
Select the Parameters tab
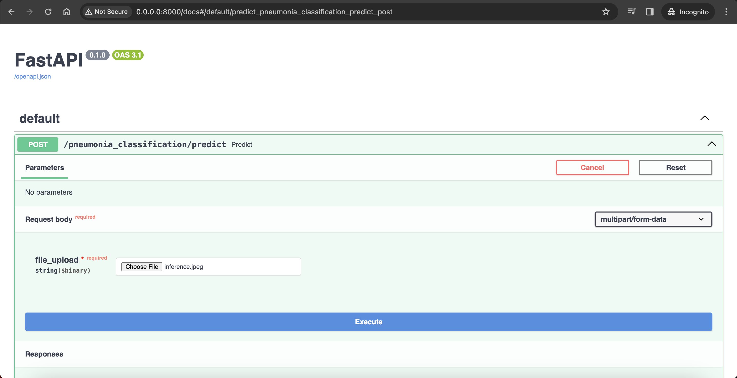[44, 168]
